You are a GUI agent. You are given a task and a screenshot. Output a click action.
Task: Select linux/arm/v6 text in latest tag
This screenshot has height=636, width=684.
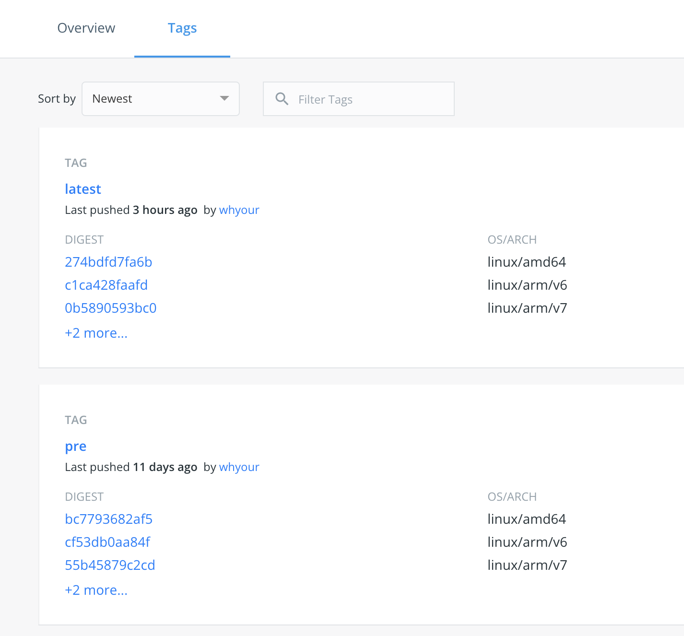[x=527, y=285]
